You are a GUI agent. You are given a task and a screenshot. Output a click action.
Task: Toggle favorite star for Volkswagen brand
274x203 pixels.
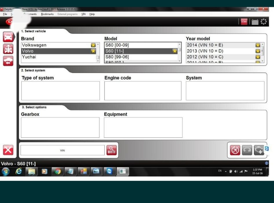93,45
